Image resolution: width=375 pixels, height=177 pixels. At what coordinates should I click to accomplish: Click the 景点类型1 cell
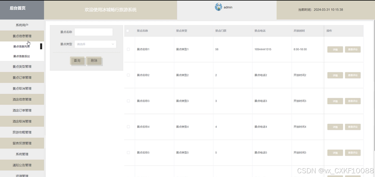point(182,49)
